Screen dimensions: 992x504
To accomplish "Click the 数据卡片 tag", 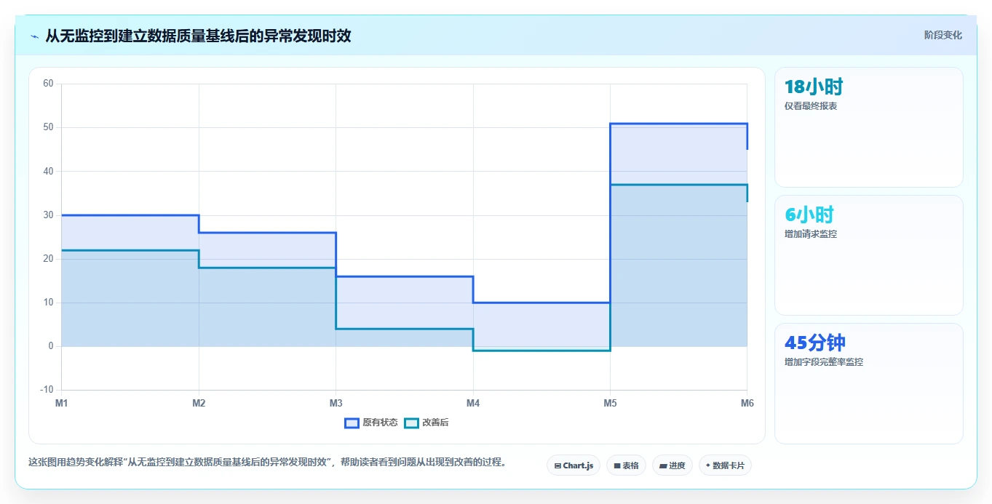I will pyautogui.click(x=725, y=465).
